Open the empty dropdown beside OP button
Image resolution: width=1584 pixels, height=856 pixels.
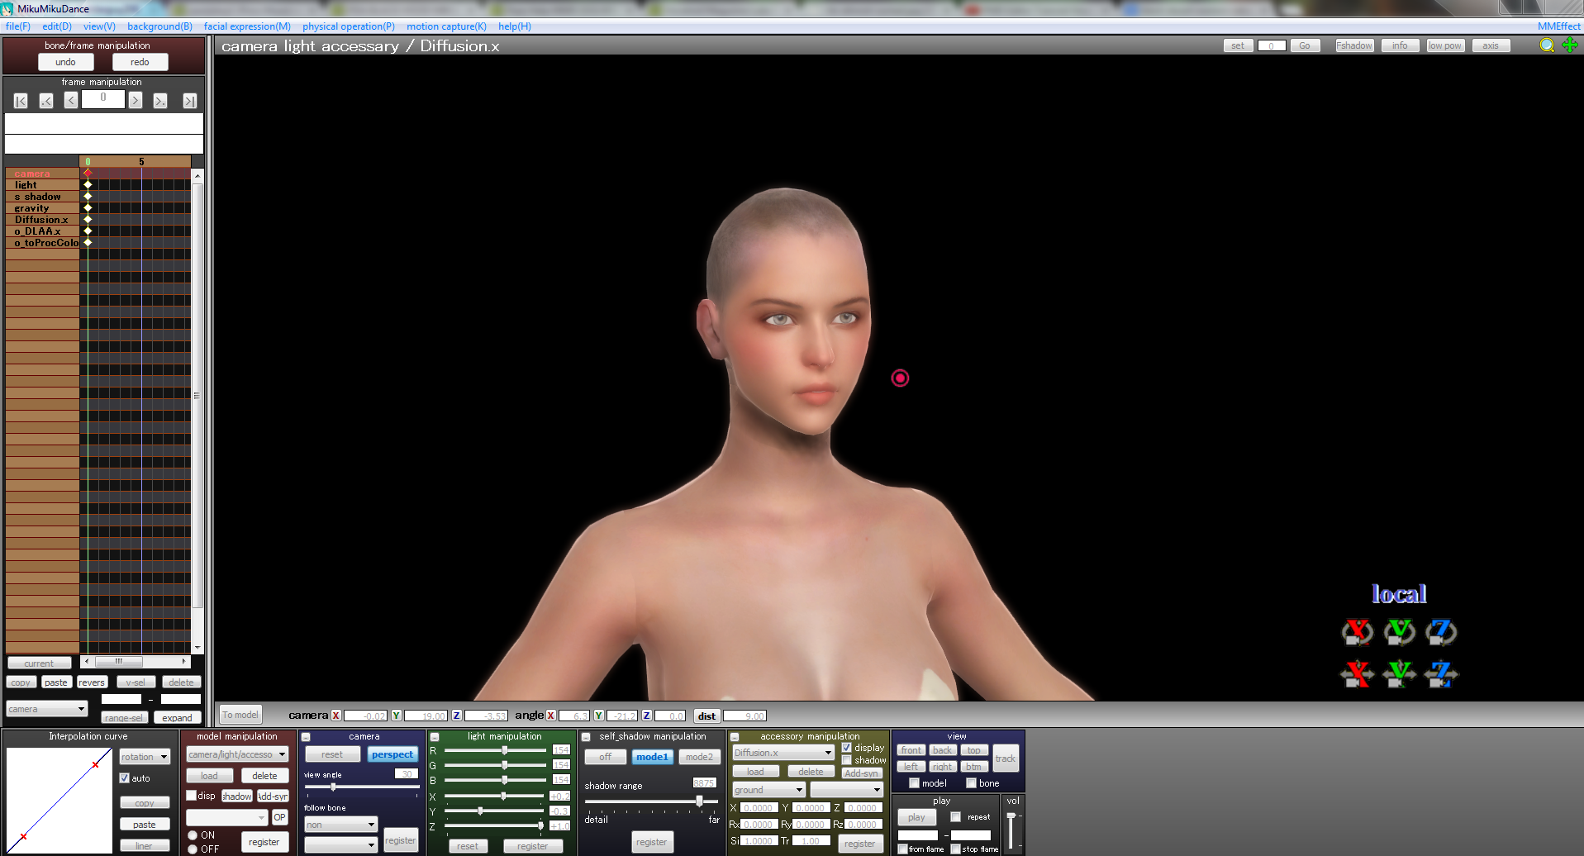pos(227,817)
